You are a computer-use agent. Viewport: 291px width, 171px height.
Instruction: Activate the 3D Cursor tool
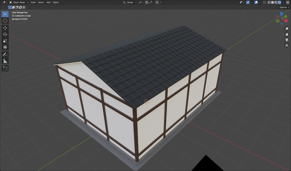click(5, 20)
